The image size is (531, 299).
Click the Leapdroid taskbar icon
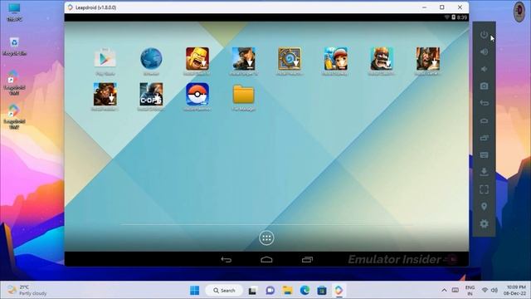(339, 291)
